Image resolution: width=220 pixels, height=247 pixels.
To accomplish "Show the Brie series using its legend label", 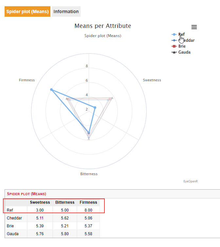I will (x=182, y=46).
